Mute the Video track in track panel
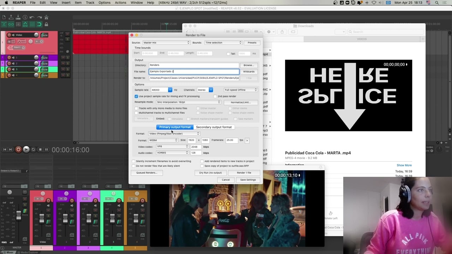 tap(67, 34)
